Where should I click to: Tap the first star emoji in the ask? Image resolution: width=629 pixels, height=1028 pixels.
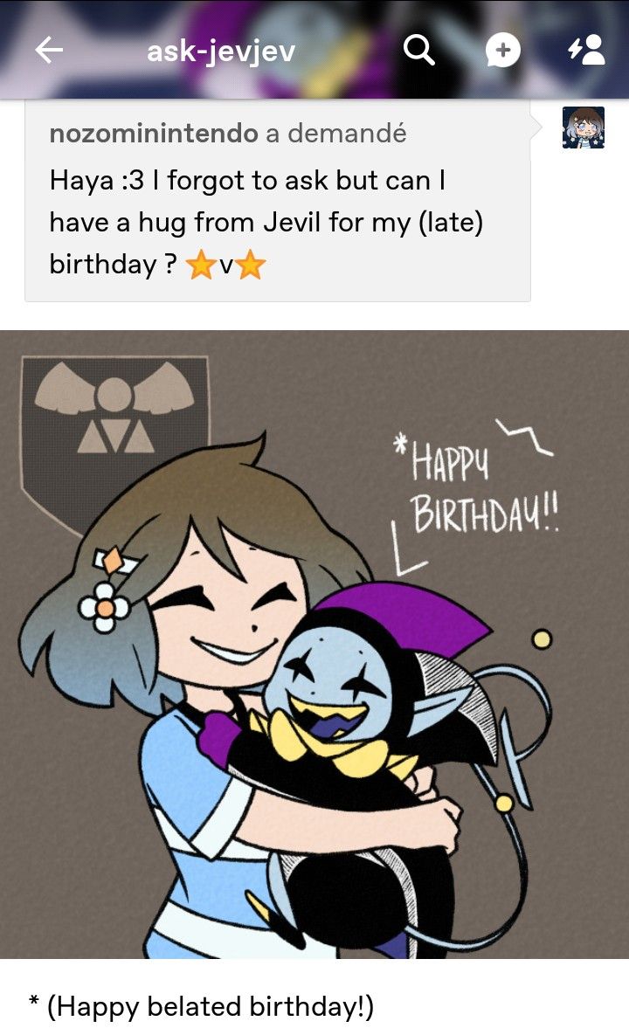[201, 266]
